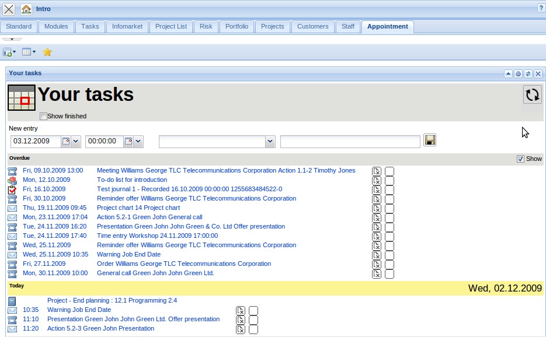Viewport: 546px width, 337px height.
Task: Click the panel settings gear icon
Action: 518,74
